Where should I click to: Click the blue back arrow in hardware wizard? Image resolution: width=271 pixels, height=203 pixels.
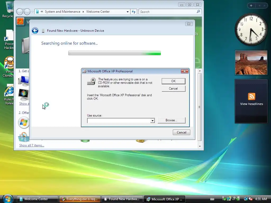[x=35, y=31]
